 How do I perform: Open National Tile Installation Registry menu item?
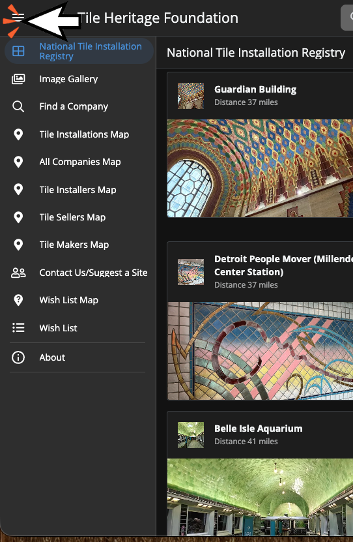click(79, 51)
